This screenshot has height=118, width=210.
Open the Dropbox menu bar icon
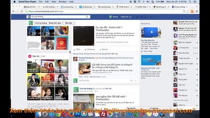point(135,2)
